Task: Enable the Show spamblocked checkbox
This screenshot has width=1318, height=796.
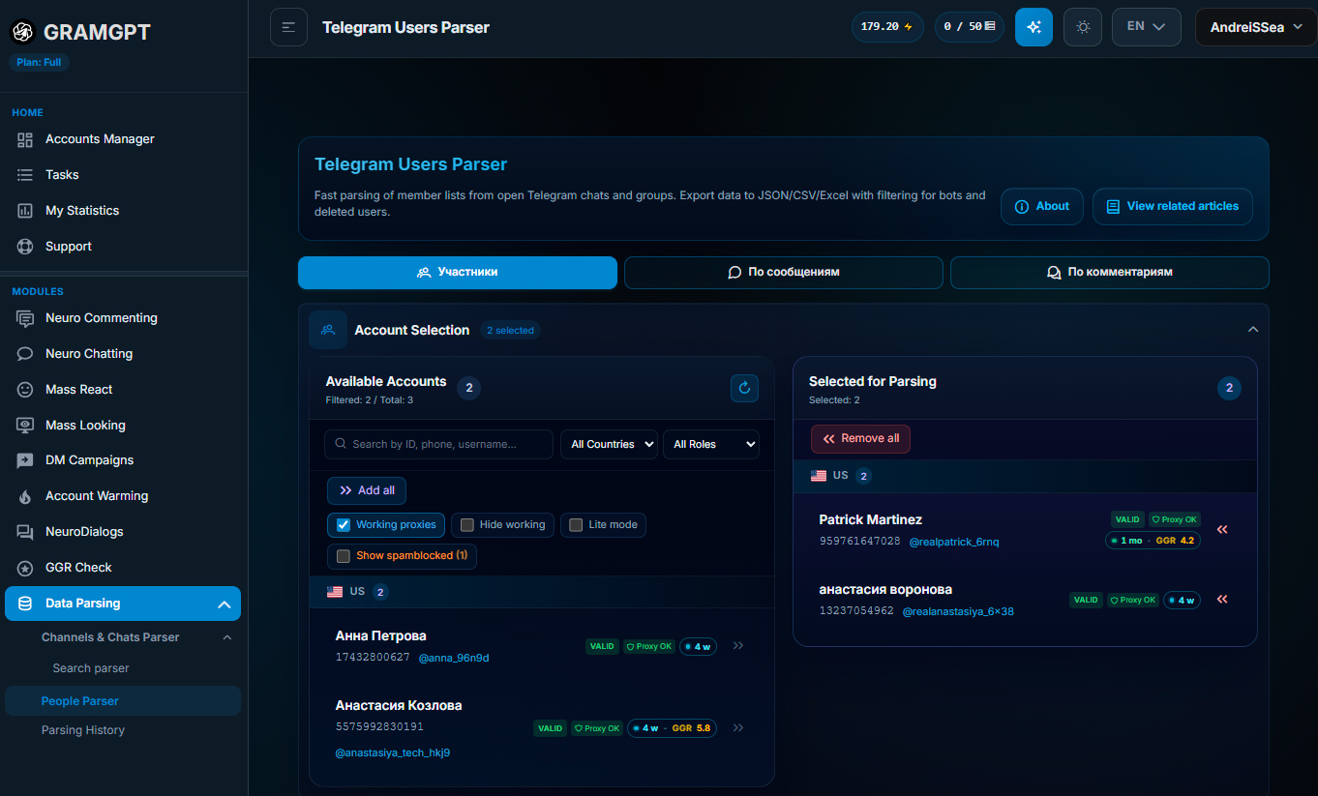Action: 343,556
